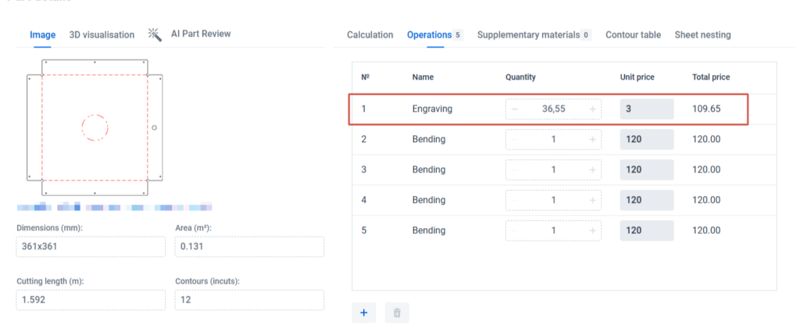Open the Contour table tab

(633, 35)
